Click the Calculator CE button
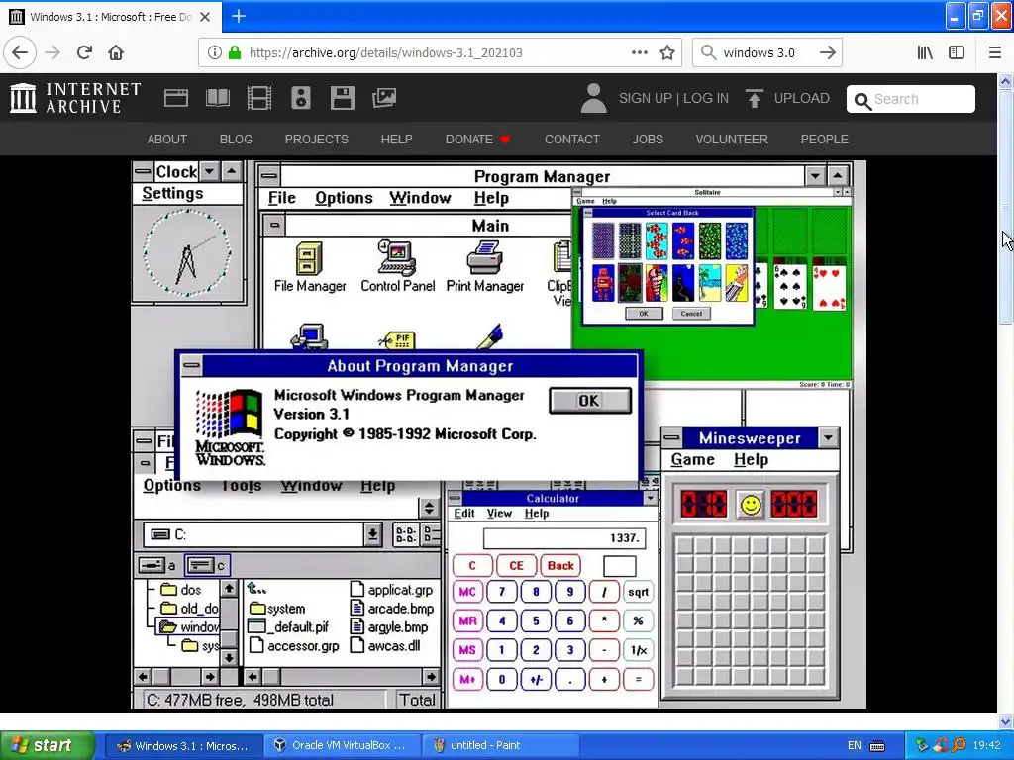 (515, 565)
